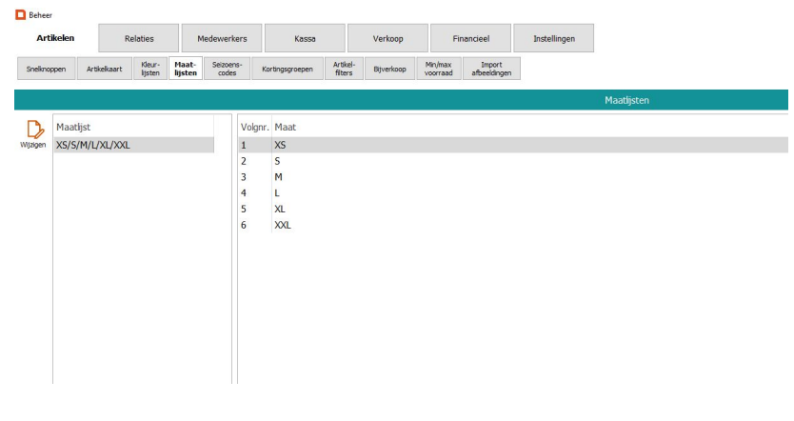Open the Kassa tab
Viewport: 794px width, 421px height.
click(305, 37)
